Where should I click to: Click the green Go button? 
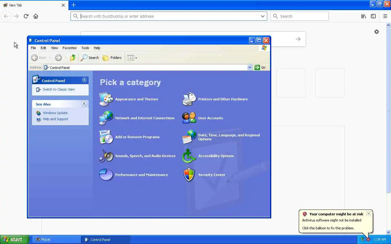click(x=260, y=67)
